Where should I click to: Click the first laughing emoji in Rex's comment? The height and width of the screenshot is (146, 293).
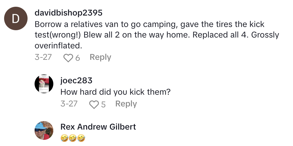64,138
